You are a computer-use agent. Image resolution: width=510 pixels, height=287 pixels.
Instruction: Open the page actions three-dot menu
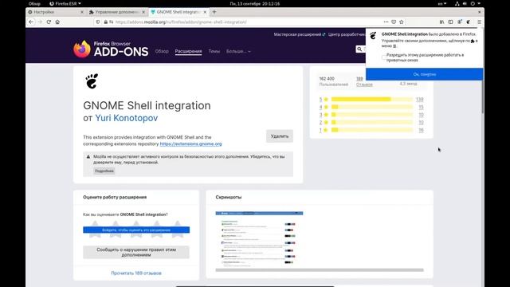(386, 22)
